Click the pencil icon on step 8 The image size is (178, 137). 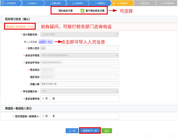pos(114,3)
